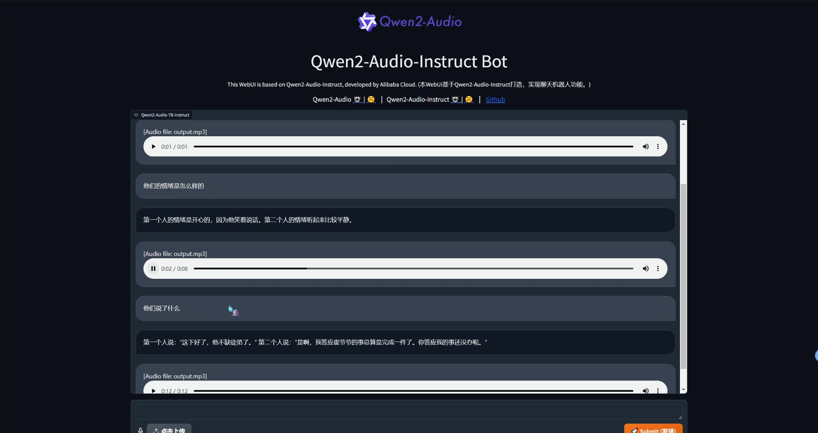Click the 0:01 / 0:01 time label
Viewport: 818px width, 433px height.
174,147
